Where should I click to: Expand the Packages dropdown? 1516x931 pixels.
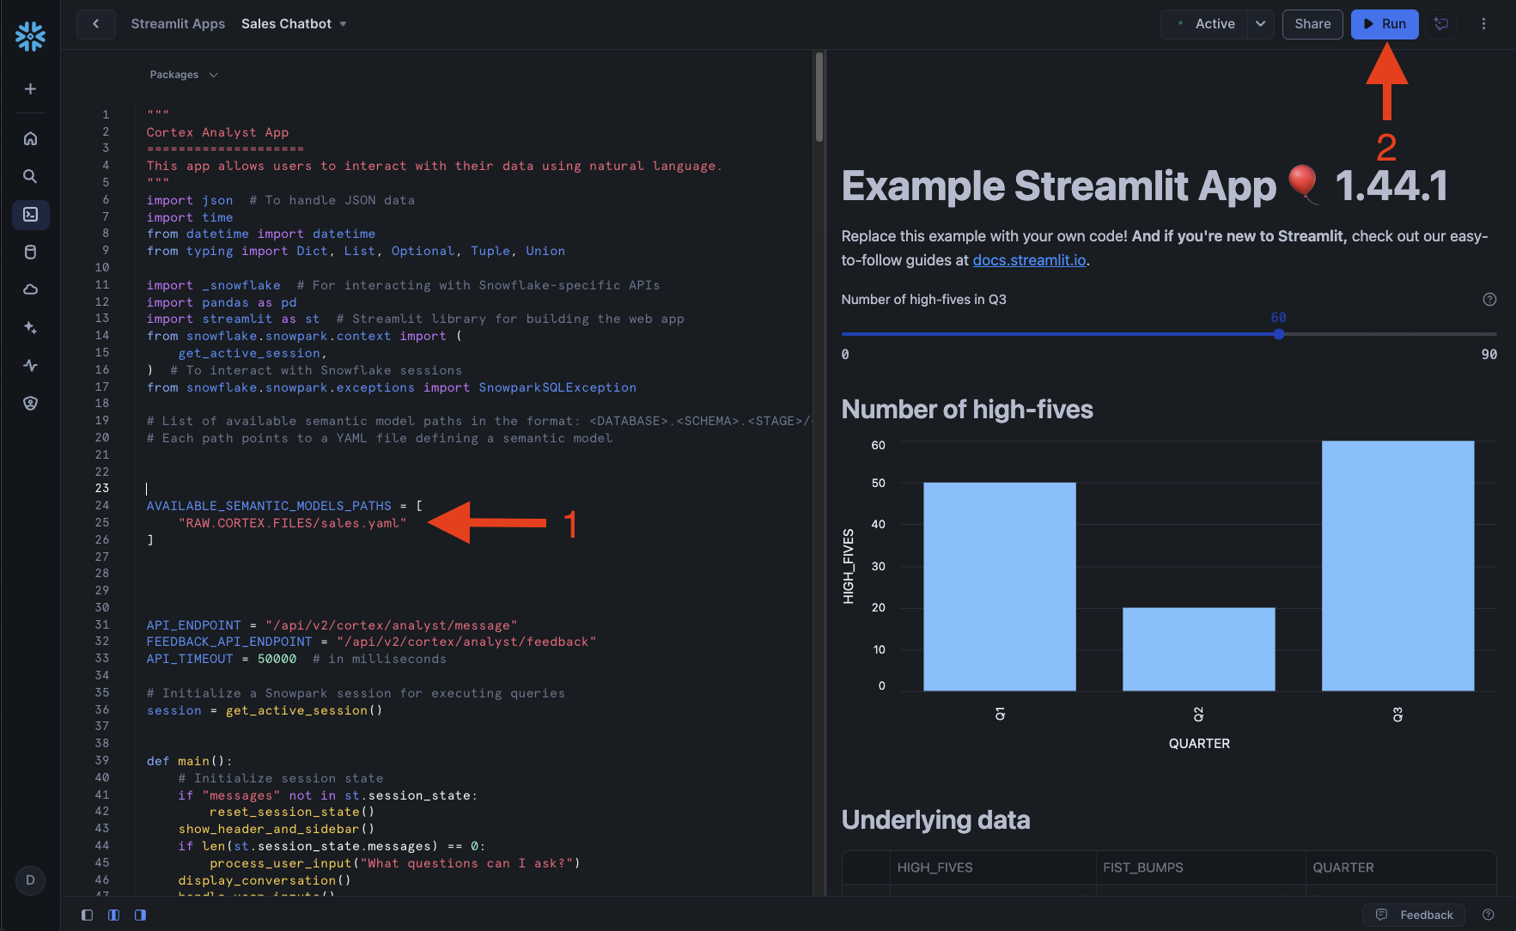point(184,75)
